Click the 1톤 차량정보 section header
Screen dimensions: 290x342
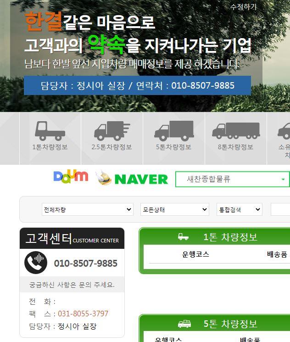[x=230, y=237]
